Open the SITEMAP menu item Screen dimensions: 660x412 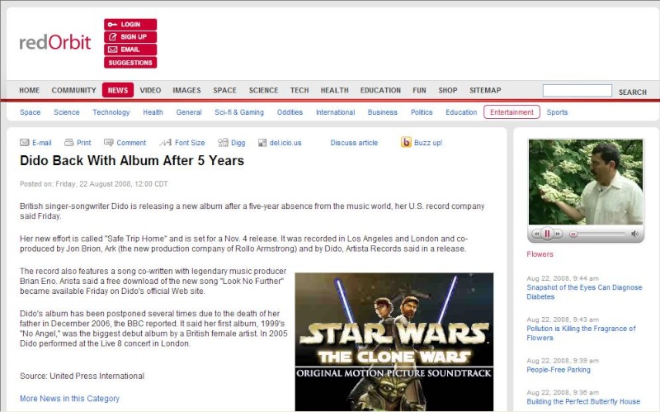[x=485, y=90]
